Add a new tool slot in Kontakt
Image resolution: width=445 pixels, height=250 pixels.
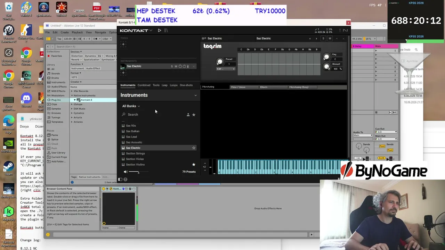[123, 44]
